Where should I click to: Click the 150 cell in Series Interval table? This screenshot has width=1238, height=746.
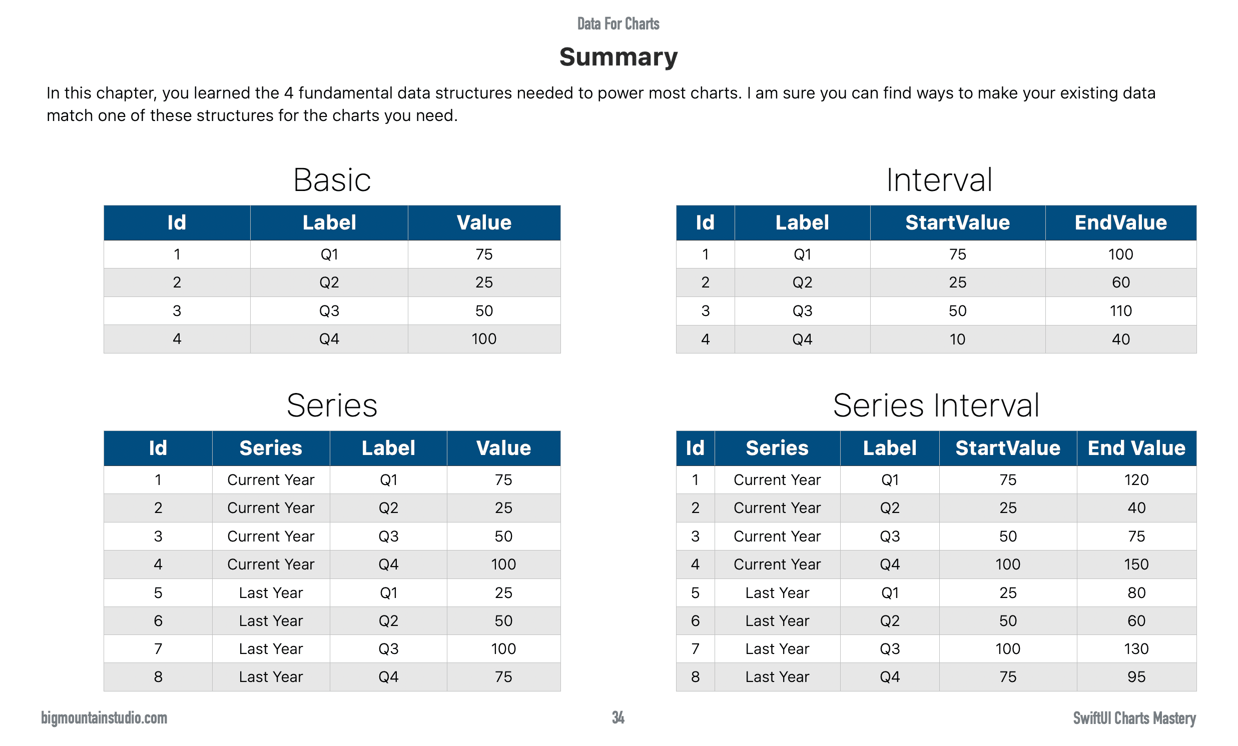coord(1136,564)
